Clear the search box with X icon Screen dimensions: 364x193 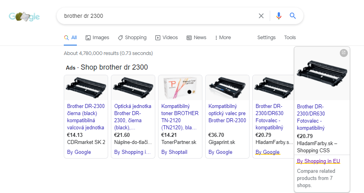click(261, 16)
